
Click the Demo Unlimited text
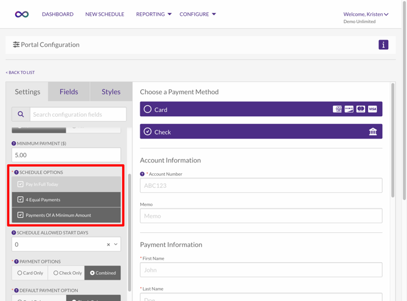(x=360, y=21)
